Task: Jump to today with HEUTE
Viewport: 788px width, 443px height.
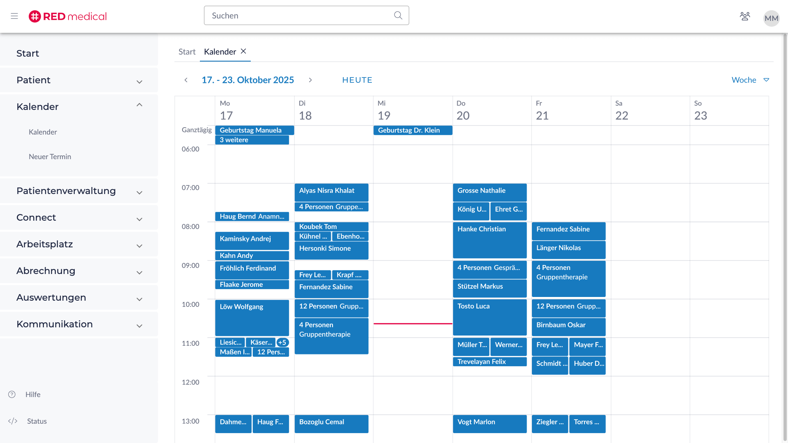Action: click(357, 80)
